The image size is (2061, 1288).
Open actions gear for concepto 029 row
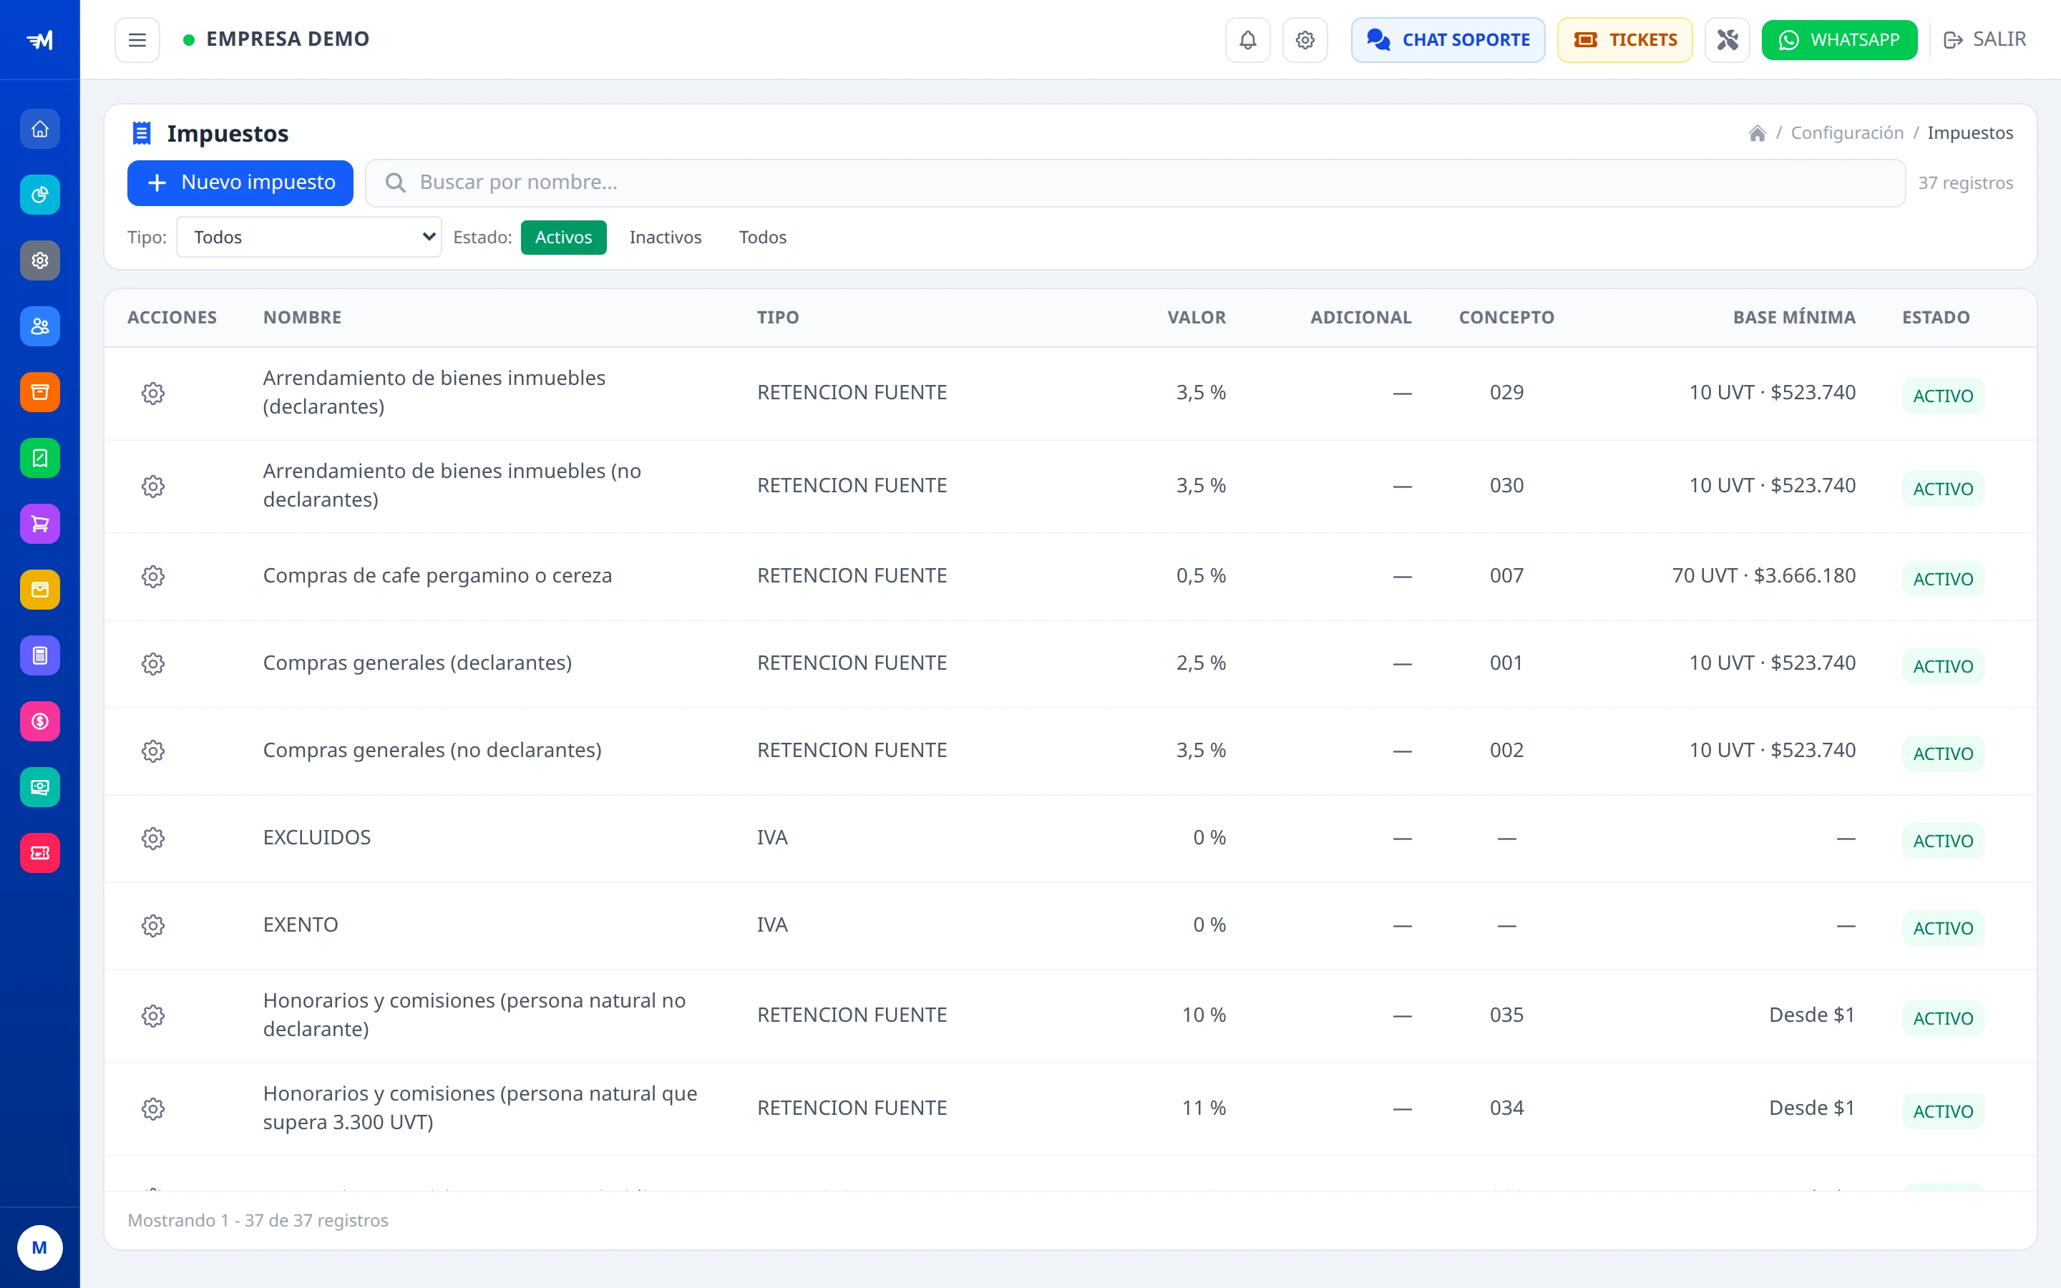tap(153, 393)
